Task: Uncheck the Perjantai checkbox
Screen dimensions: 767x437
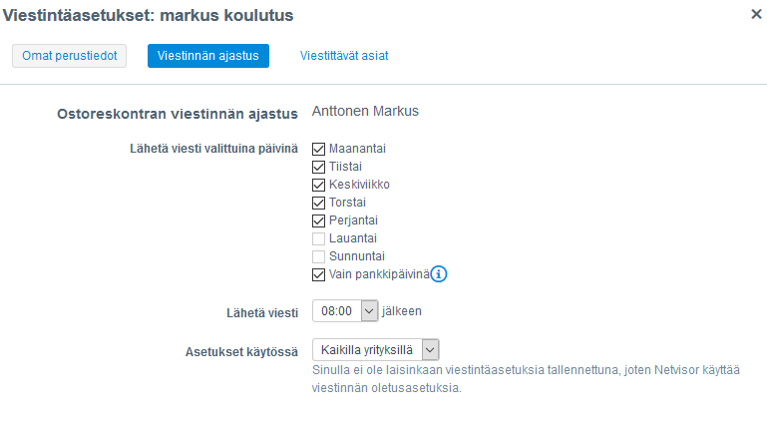Action: point(319,220)
